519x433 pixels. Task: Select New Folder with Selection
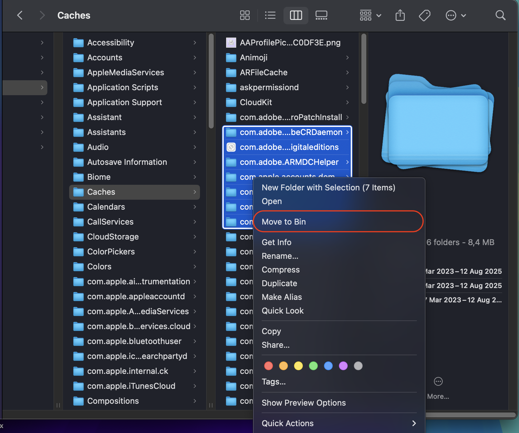click(328, 188)
